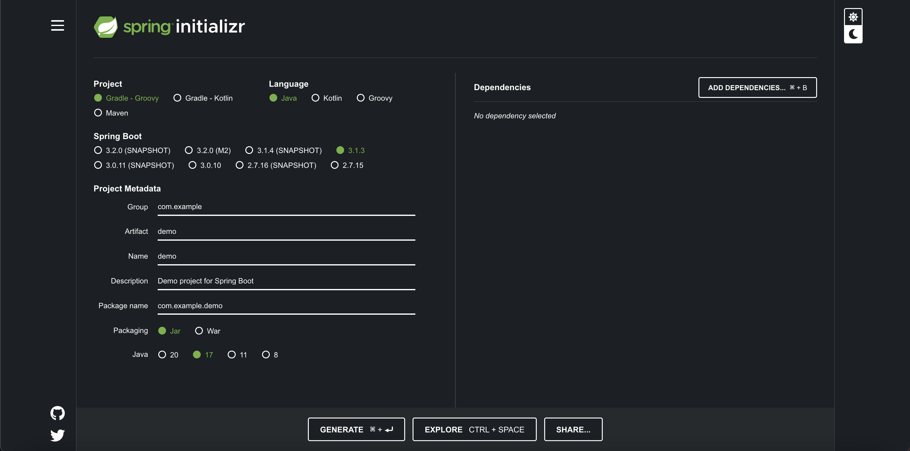Edit the Description input field
Viewport: 910px width, 451px height.
point(286,281)
